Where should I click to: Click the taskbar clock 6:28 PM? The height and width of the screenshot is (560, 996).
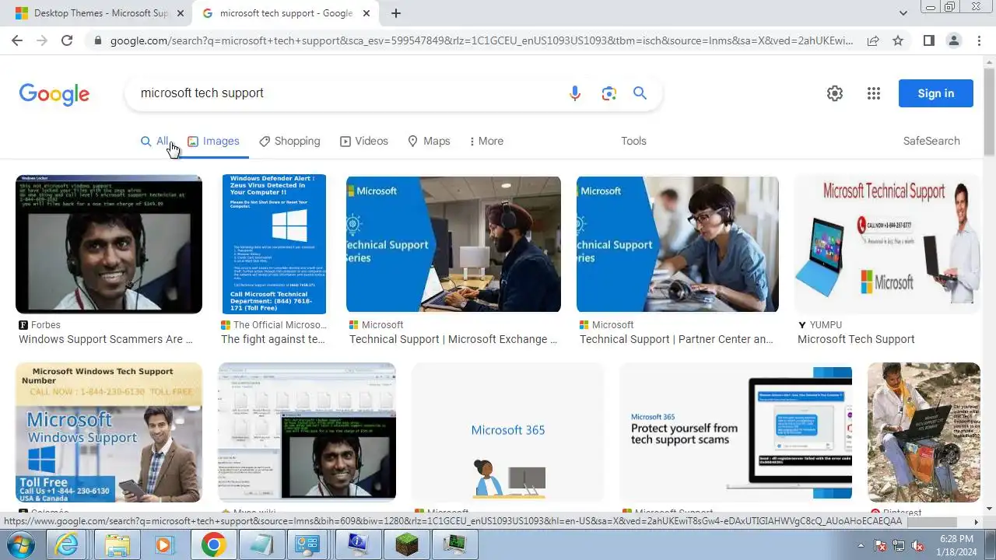(x=956, y=544)
